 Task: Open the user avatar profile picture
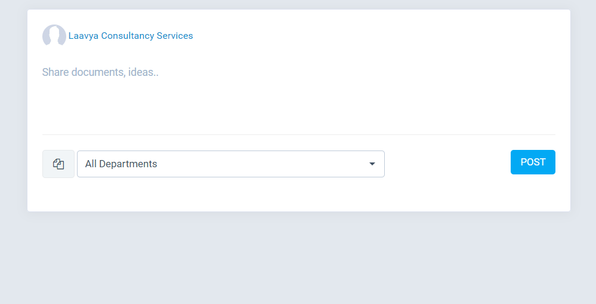click(54, 35)
